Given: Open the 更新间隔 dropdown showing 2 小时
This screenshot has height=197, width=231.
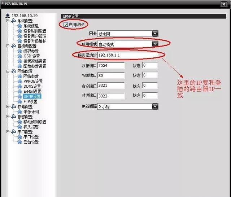Looking at the screenshot, I should (x=155, y=106).
